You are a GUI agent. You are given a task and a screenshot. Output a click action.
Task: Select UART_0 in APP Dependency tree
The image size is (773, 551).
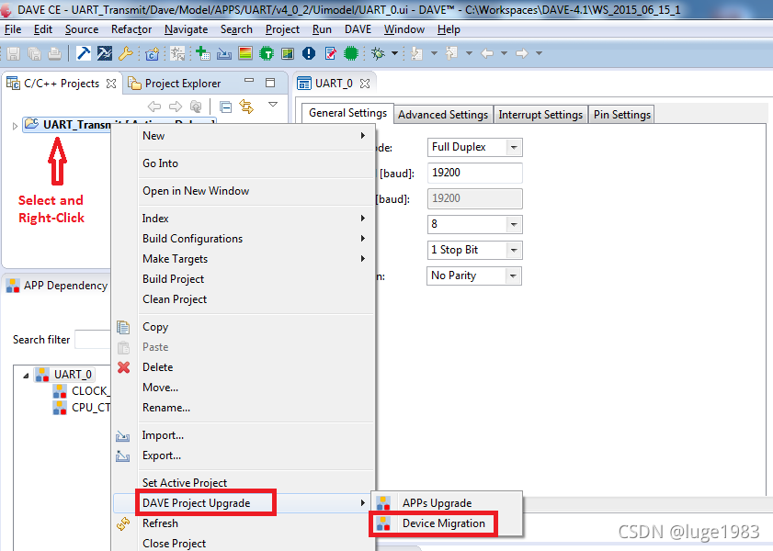64,375
